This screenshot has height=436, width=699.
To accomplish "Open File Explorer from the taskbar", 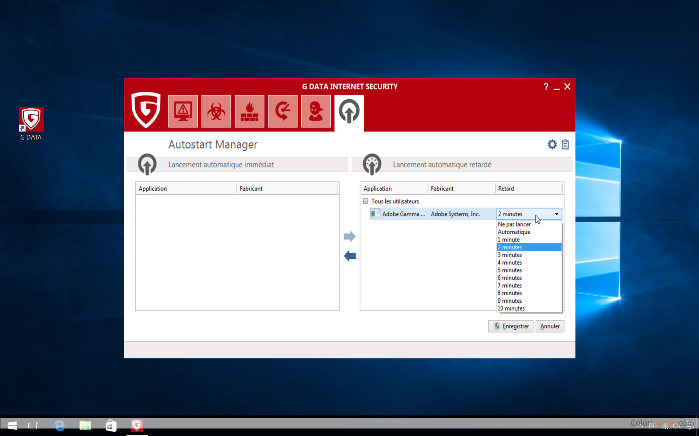I will pyautogui.click(x=85, y=425).
